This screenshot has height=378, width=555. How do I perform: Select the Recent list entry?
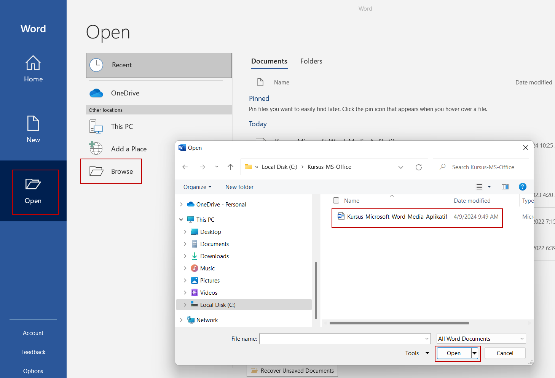[159, 65]
